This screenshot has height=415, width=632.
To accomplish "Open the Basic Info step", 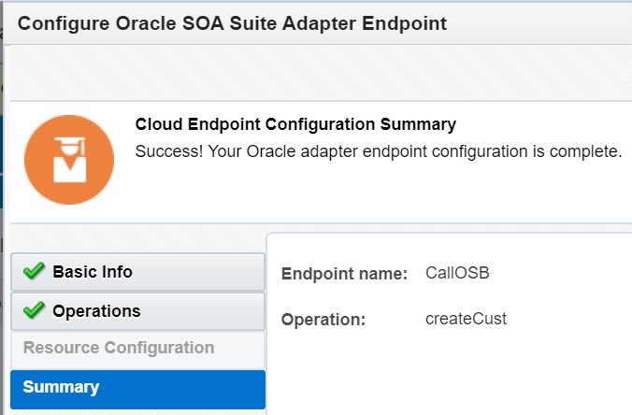I will 137,272.
